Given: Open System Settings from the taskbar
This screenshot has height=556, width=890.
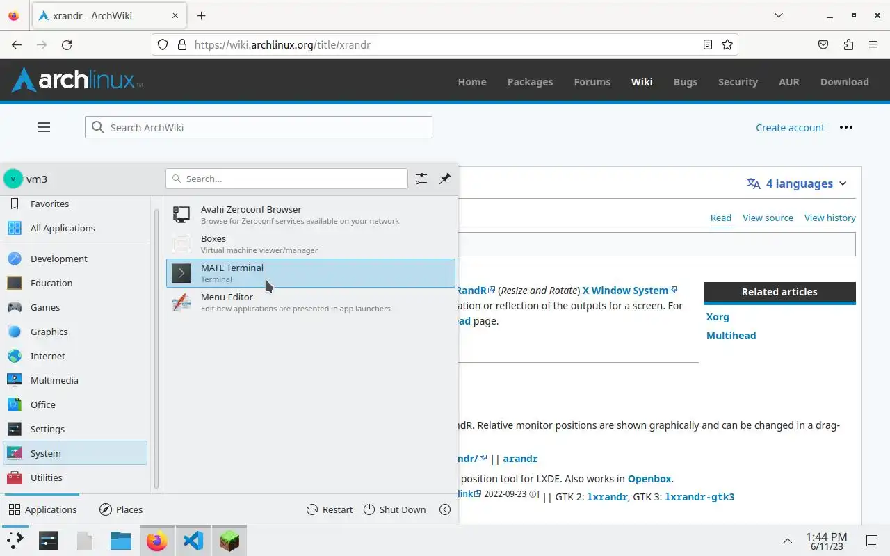Looking at the screenshot, I should (49, 541).
